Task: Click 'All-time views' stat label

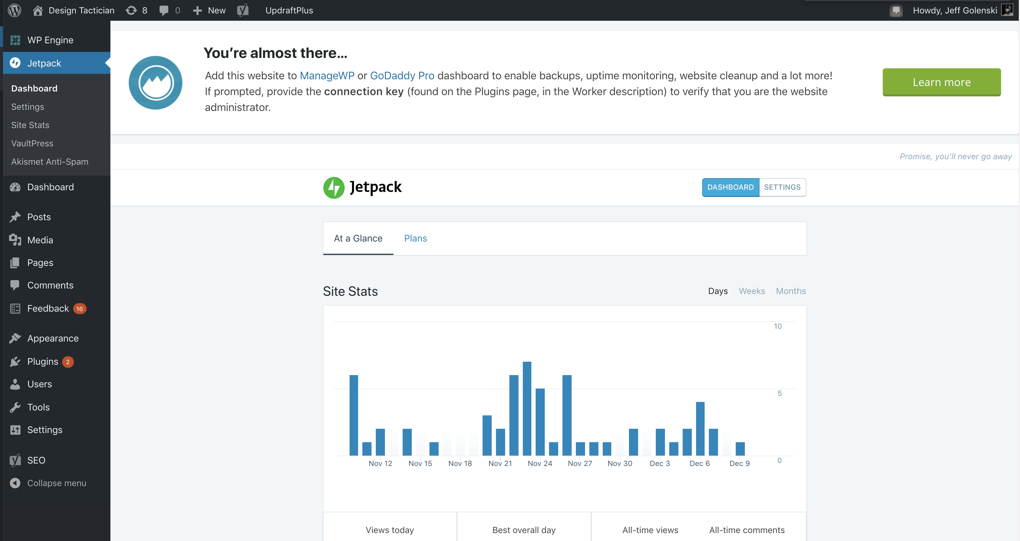Action: (x=650, y=530)
